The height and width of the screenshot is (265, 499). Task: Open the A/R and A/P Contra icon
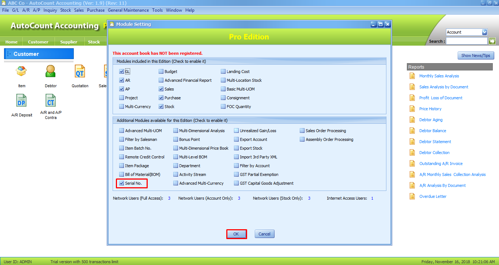pyautogui.click(x=51, y=100)
